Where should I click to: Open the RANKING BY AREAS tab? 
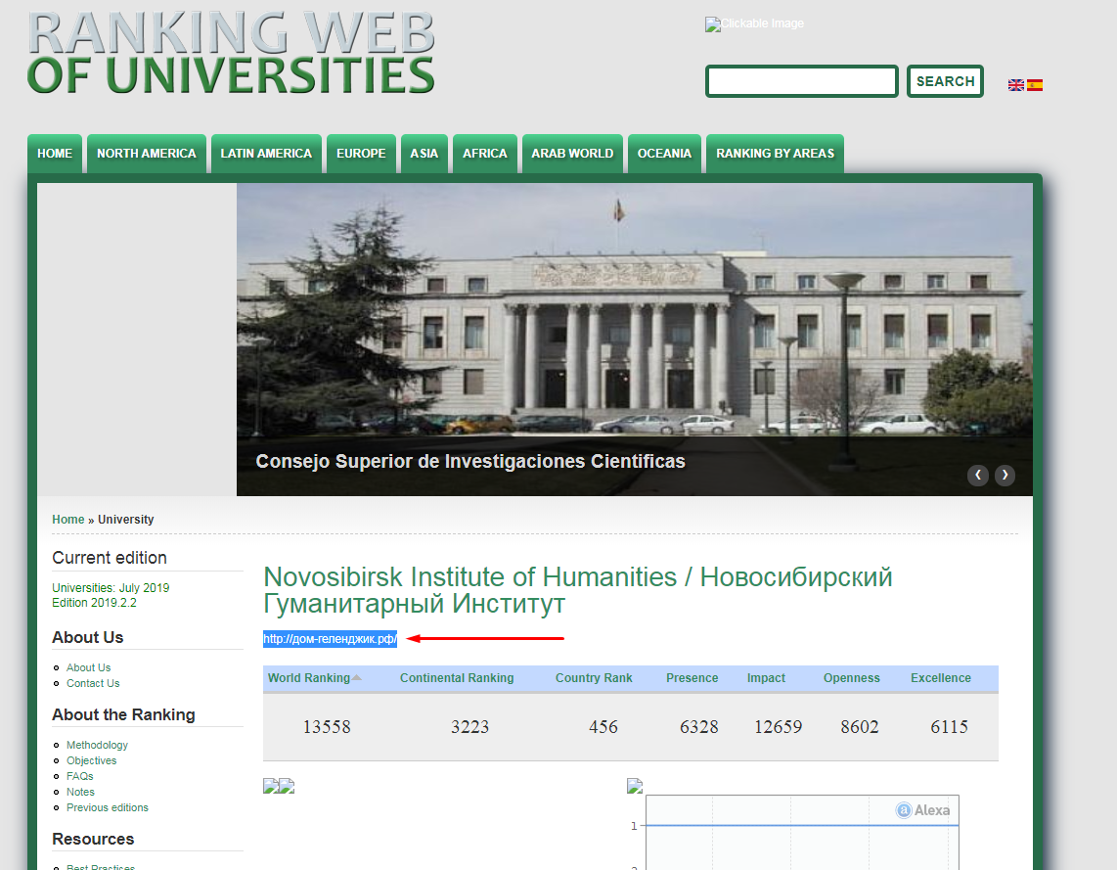(775, 154)
